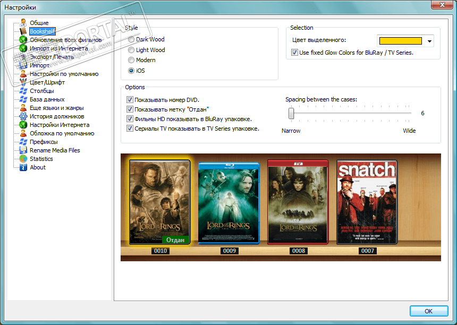Click the icon beside Цвет/Шрифт
The height and width of the screenshot is (325, 457).
(x=23, y=82)
